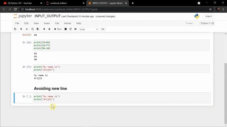Cut selected cells with scissors icon
The height and width of the screenshot is (127, 227).
coord(27,29)
